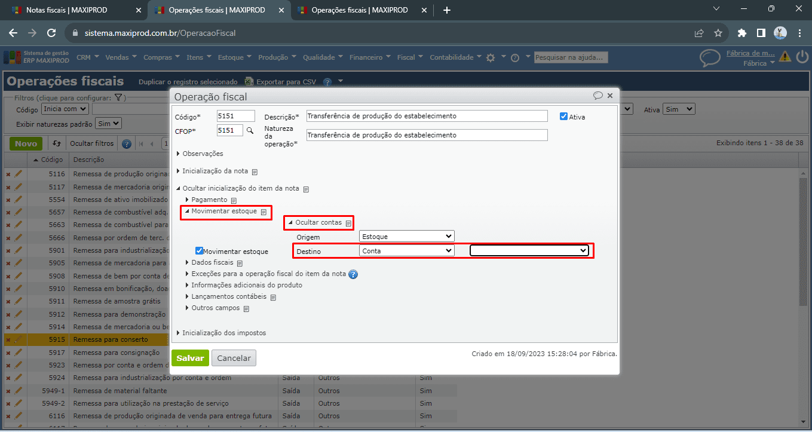This screenshot has height=432, width=812.
Task: Click the green Salvar button
Action: click(190, 358)
